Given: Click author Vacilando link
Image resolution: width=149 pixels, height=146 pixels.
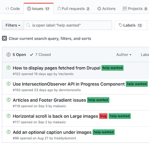Looking at the screenshot, I should (x=66, y=74).
